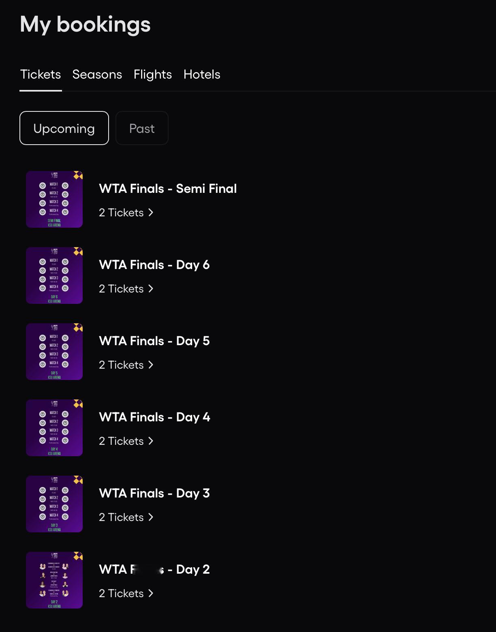Switch filter to Past bookings
Image resolution: width=496 pixels, height=632 pixels.
tap(142, 128)
